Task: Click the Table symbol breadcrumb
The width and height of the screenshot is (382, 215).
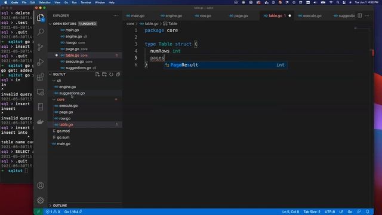Action: 170,24
